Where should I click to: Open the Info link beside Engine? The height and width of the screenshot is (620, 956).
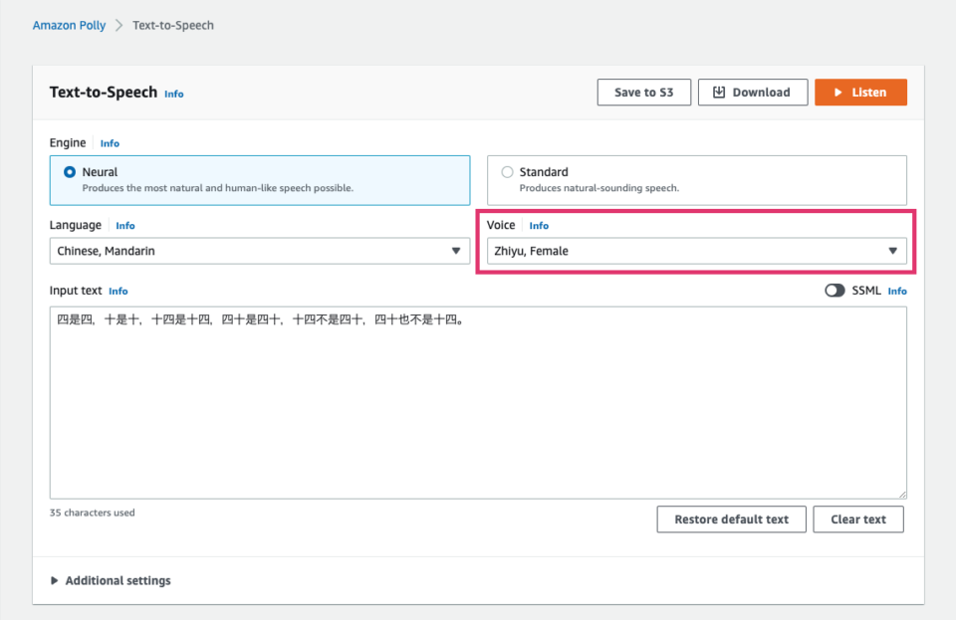pyautogui.click(x=110, y=142)
